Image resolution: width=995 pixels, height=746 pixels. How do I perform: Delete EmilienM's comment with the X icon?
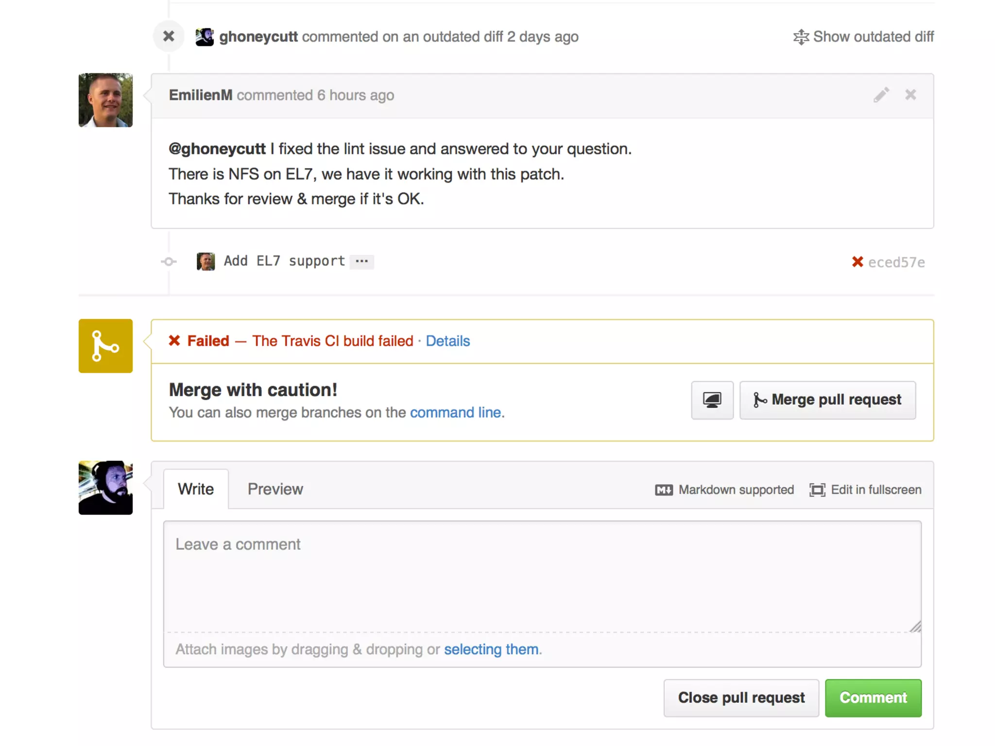pos(910,95)
